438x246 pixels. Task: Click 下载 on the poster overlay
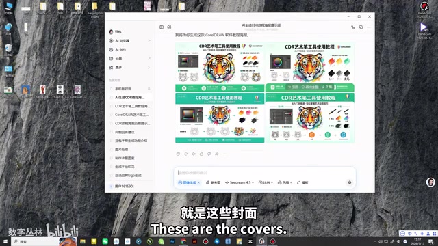tap(327, 87)
